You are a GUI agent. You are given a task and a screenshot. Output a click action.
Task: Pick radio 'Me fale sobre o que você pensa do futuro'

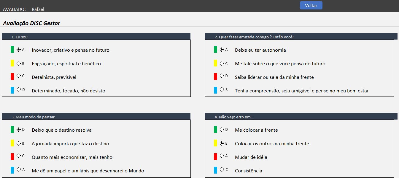click(222, 63)
